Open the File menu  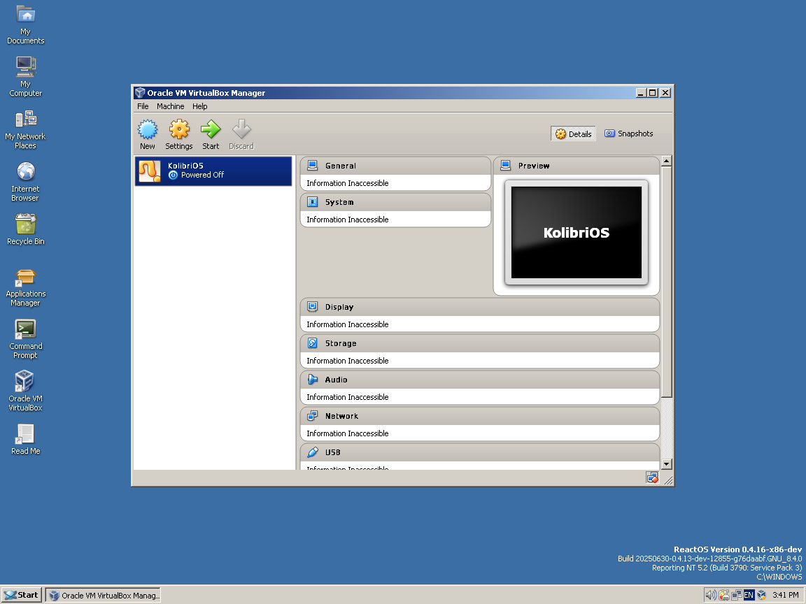pyautogui.click(x=143, y=106)
